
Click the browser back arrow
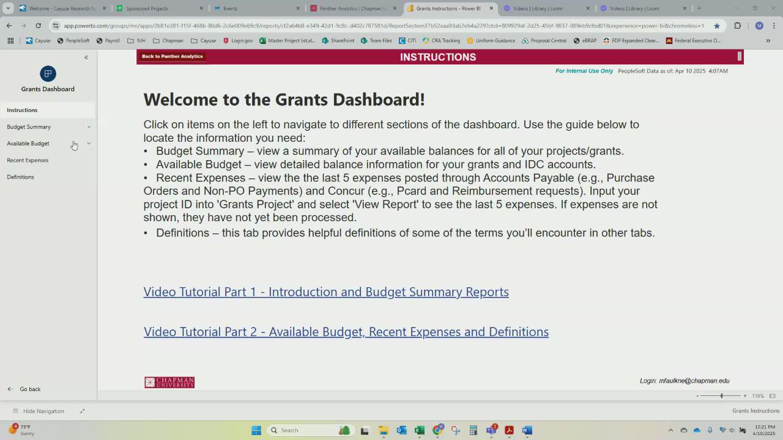pyautogui.click(x=9, y=26)
